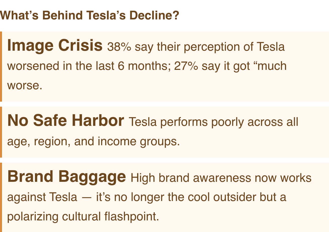Click the word "worse." ending Image Crisis
The image size is (329, 232).
click(x=24, y=86)
